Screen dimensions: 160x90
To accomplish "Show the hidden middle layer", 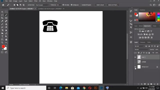I will pos(135,62).
